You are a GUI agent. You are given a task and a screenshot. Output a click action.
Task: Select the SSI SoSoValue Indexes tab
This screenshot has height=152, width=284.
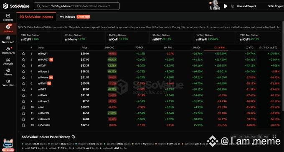[36, 17]
